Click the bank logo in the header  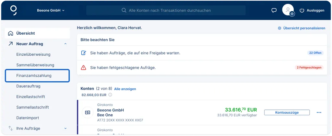click(14, 10)
